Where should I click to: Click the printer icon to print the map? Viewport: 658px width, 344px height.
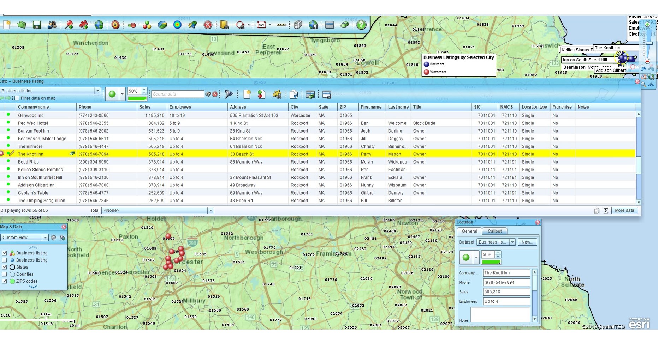coord(298,25)
